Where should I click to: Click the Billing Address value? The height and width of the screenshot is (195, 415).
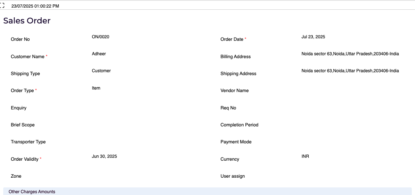350,54
